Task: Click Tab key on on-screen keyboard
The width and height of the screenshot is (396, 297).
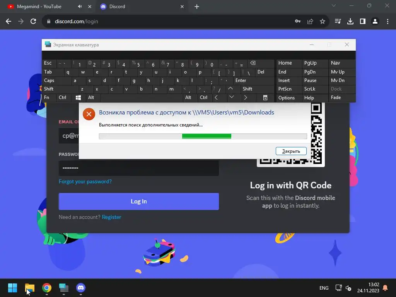Action: 53,72
